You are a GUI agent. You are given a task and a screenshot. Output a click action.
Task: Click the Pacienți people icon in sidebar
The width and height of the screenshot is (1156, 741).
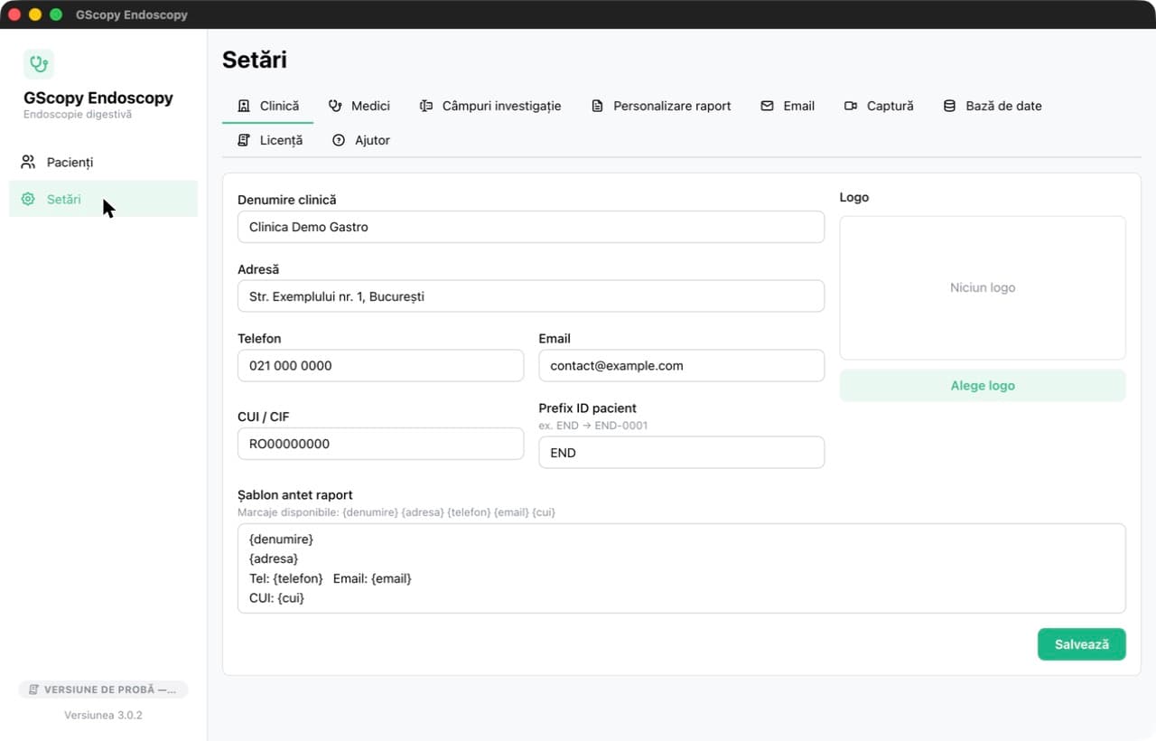coord(28,163)
